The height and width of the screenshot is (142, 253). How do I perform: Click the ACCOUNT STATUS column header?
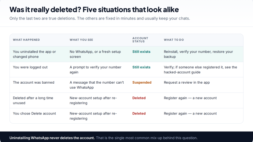[140, 40]
